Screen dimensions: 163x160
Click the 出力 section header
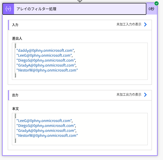(80, 95)
